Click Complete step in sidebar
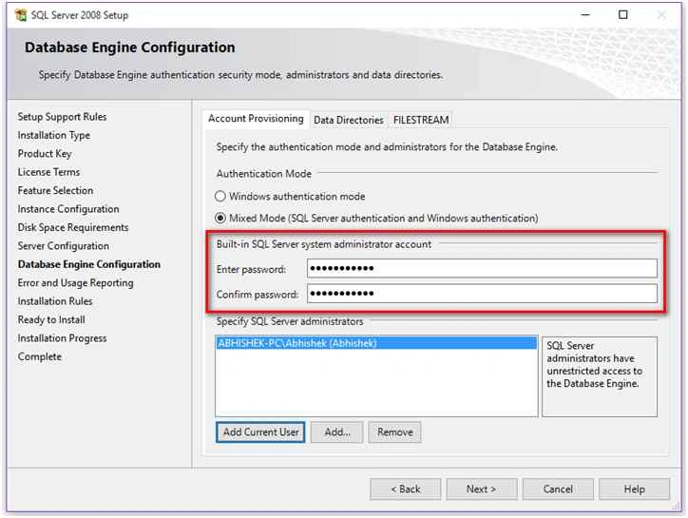 click(x=40, y=356)
